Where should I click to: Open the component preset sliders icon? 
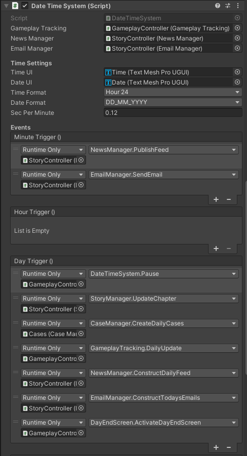point(228,6)
